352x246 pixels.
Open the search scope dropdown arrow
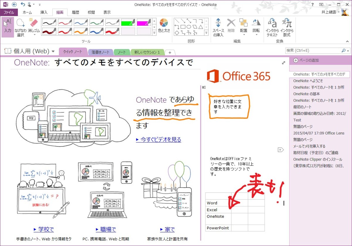(x=348, y=51)
